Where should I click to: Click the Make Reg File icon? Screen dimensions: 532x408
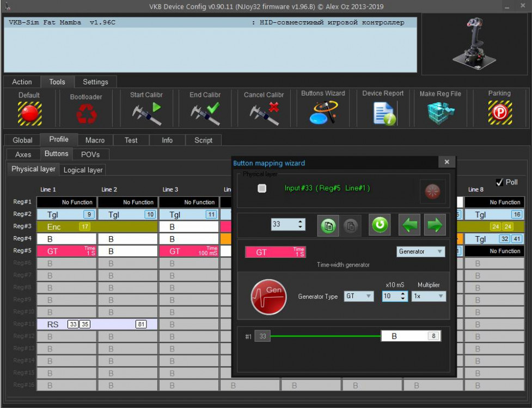tap(440, 114)
